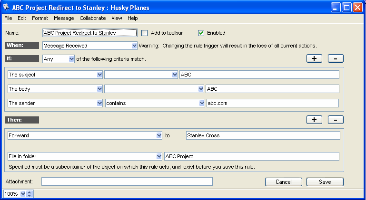Image resolution: width=366 pixels, height=200 pixels.
Task: Expand the File in folder dropdown
Action: [x=159, y=156]
